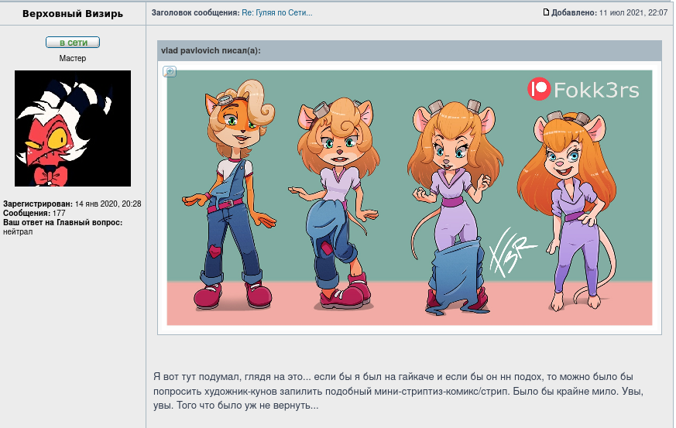Image resolution: width=676 pixels, height=428 pixels.
Task: Click the 'Заголовок сообщения:' label
Action: [x=195, y=13]
